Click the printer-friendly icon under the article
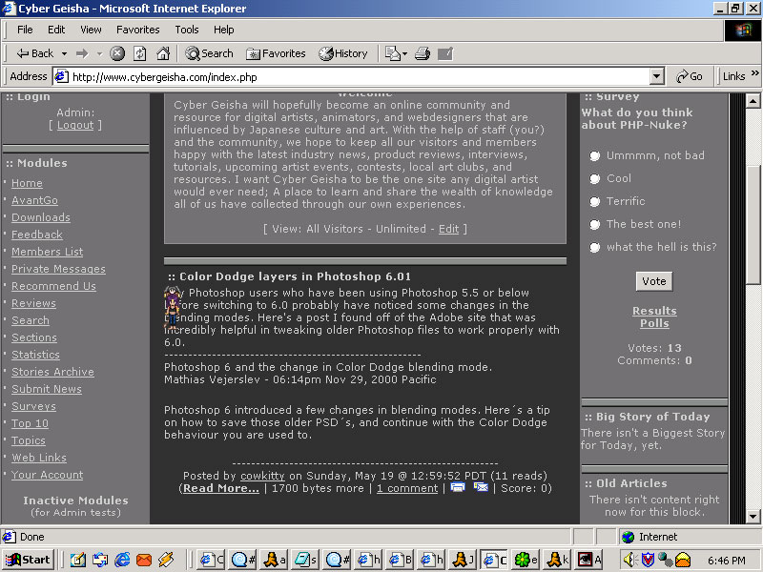763x572 pixels. 458,487
